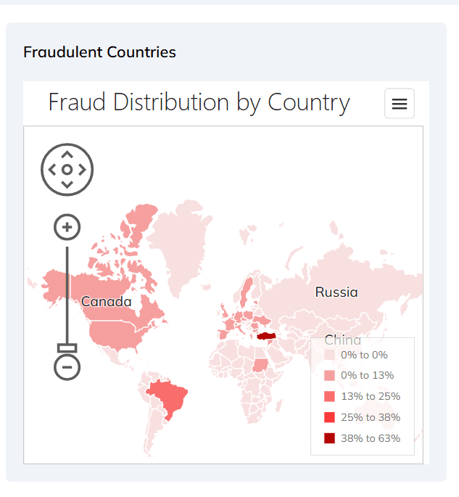Reset map with center home circle
The width and height of the screenshot is (459, 497).
pyautogui.click(x=67, y=169)
